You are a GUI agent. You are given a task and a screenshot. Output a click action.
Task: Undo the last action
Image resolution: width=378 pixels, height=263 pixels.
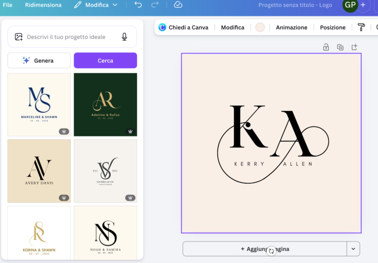(138, 5)
